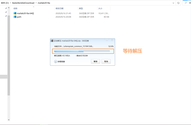The height and width of the screenshot is (125, 191).
Task: Click date 2020/9/16 21:45 cell
Action: [63, 13]
